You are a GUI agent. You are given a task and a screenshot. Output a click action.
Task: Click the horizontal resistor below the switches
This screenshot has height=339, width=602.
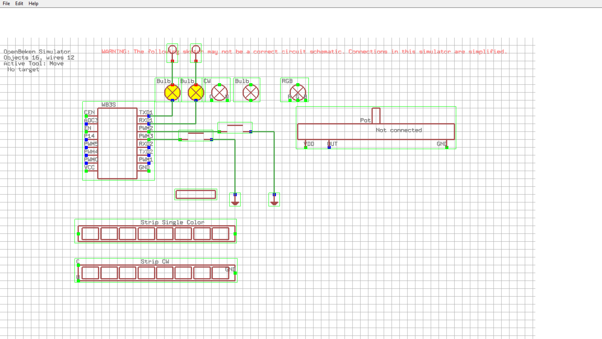click(x=196, y=195)
